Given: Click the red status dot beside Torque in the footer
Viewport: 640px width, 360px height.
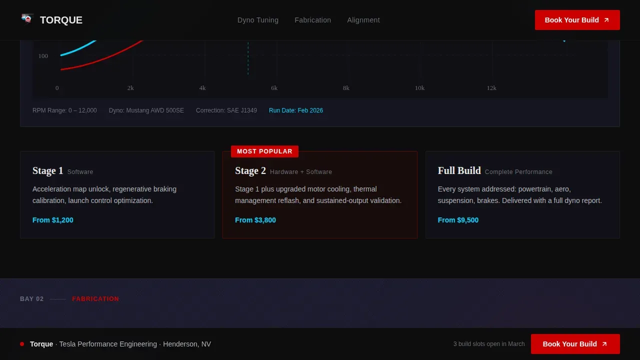Looking at the screenshot, I should pyautogui.click(x=22, y=344).
